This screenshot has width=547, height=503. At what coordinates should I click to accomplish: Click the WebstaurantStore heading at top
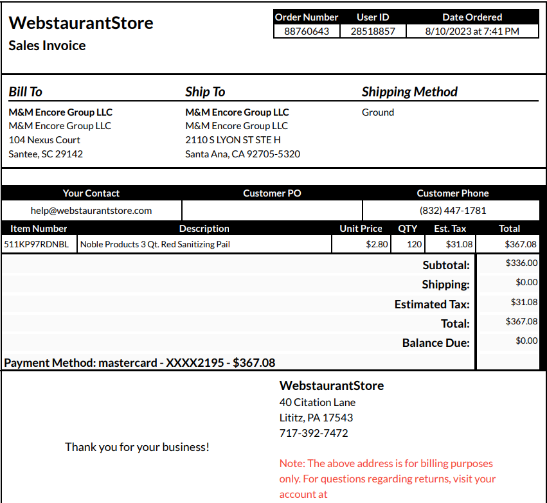(x=81, y=23)
